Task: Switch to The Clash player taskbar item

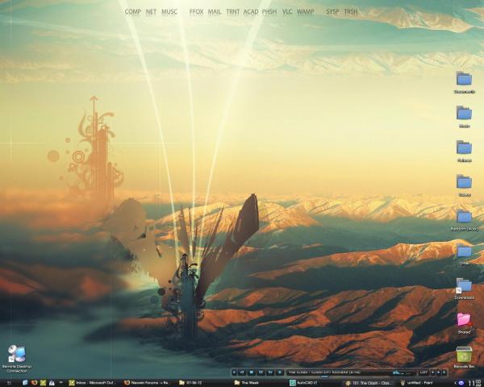Action: tap(369, 383)
